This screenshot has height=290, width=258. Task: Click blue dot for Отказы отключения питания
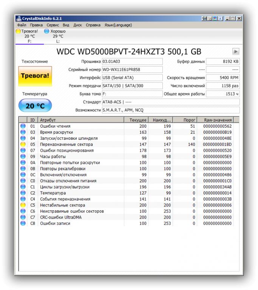pos(23,181)
